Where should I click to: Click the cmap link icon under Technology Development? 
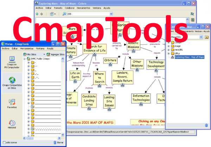[x=156, y=71]
